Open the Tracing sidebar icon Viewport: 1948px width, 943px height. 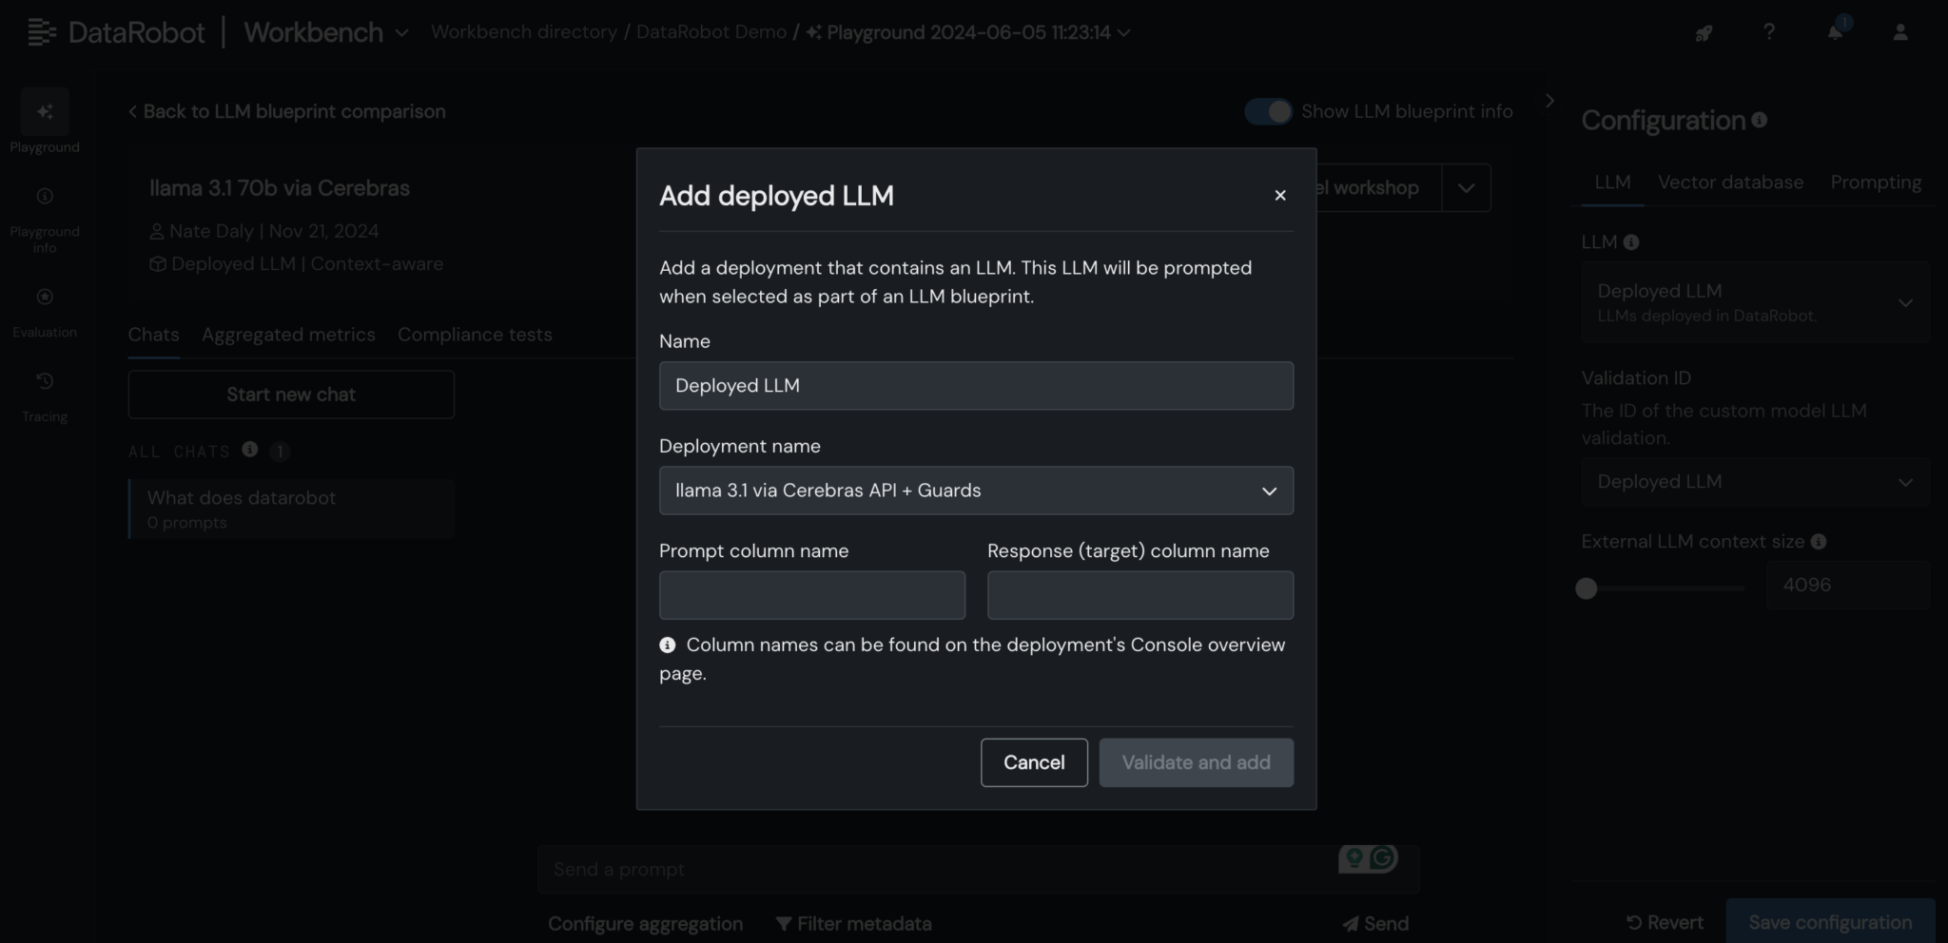click(45, 382)
